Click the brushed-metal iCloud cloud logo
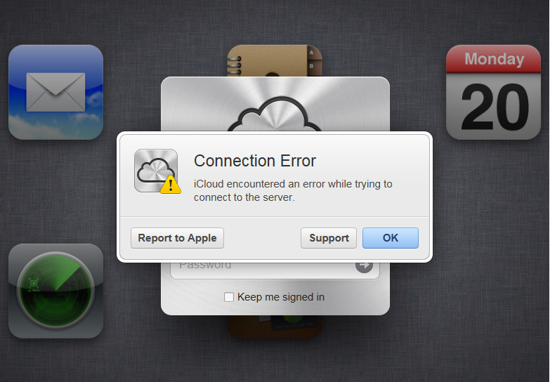This screenshot has width=550, height=382. (x=275, y=114)
